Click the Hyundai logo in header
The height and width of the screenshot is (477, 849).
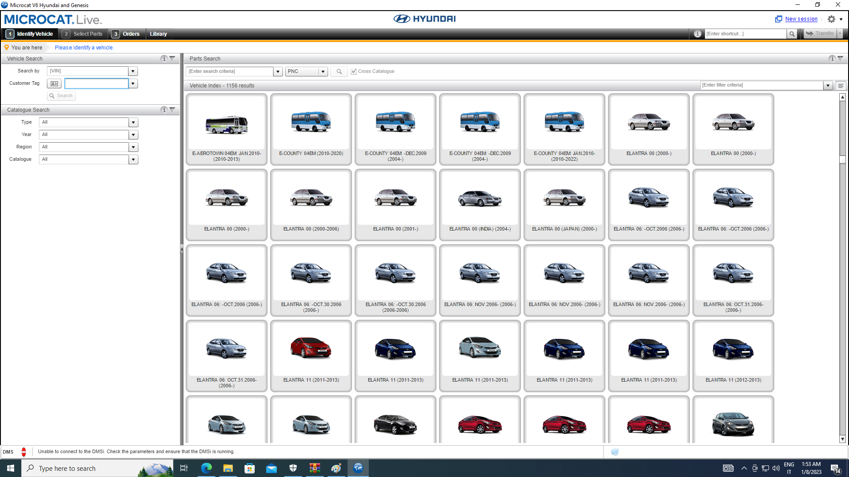[x=424, y=19]
